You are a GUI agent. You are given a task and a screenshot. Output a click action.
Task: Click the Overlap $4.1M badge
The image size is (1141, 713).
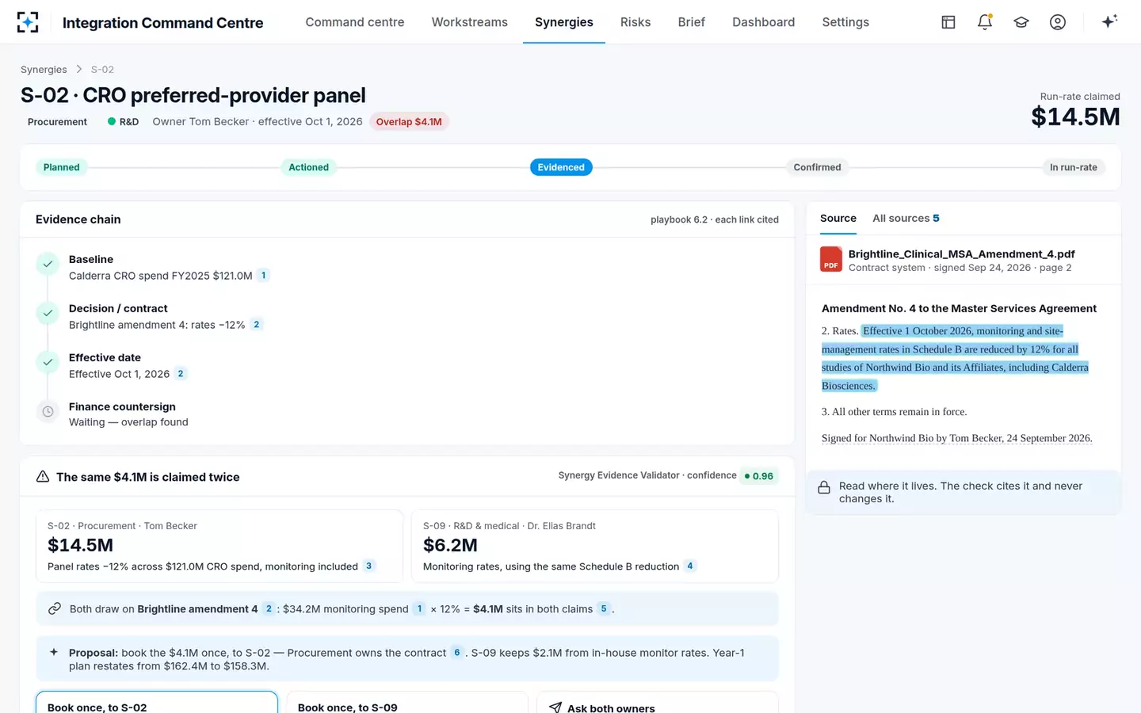(409, 122)
